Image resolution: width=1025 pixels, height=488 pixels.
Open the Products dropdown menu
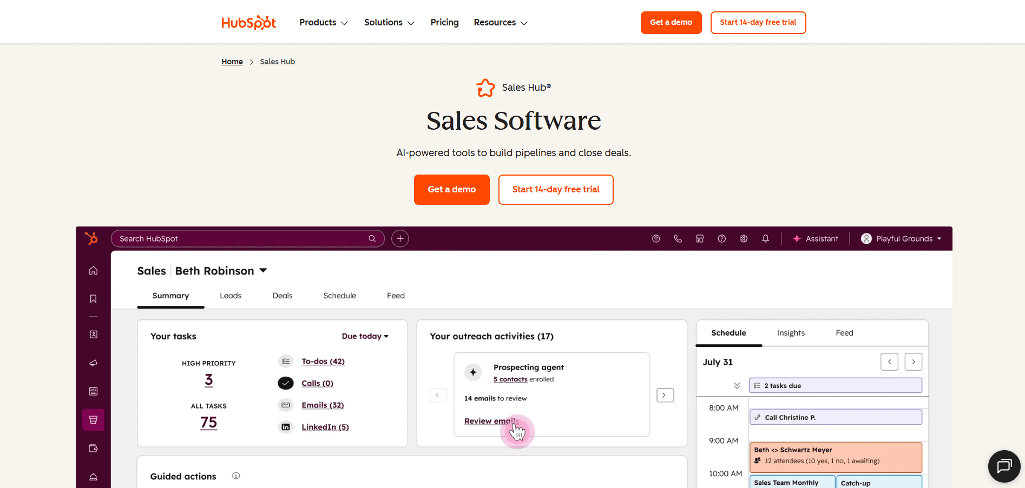[x=324, y=23]
